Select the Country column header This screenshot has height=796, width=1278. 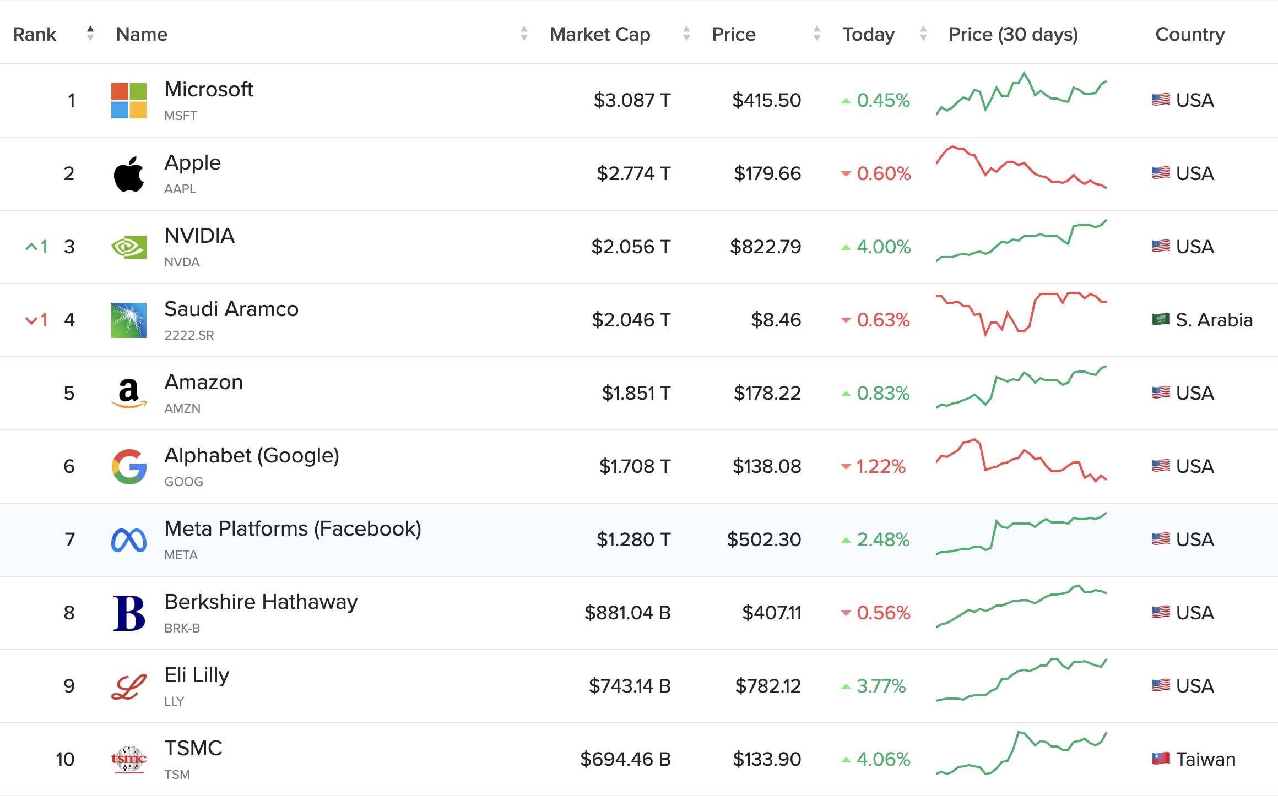[1190, 34]
